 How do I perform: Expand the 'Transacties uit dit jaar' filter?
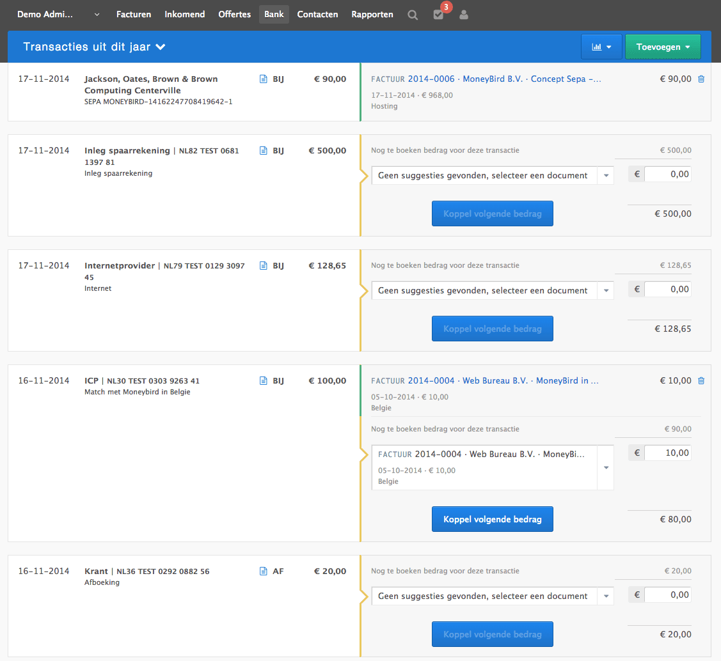[x=95, y=47]
